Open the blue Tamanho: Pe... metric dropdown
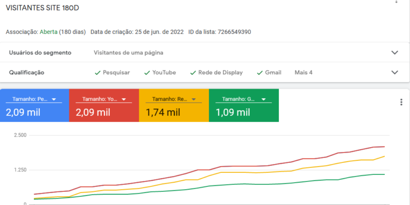Image resolution: width=410 pixels, height=205 pixels. (34, 99)
